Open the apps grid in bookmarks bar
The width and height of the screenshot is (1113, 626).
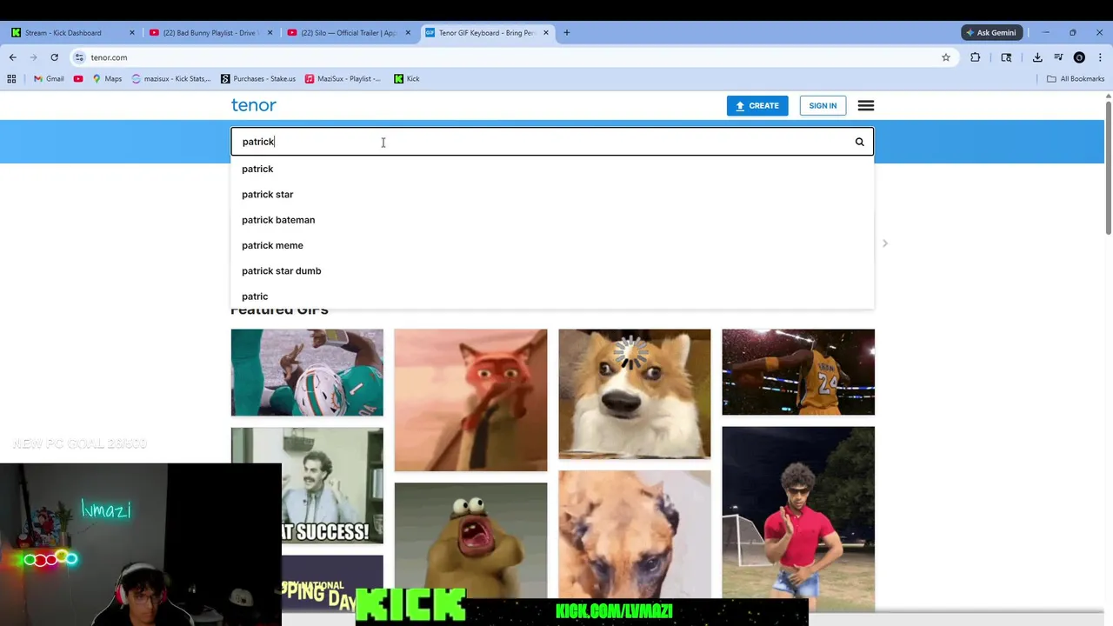pyautogui.click(x=11, y=79)
